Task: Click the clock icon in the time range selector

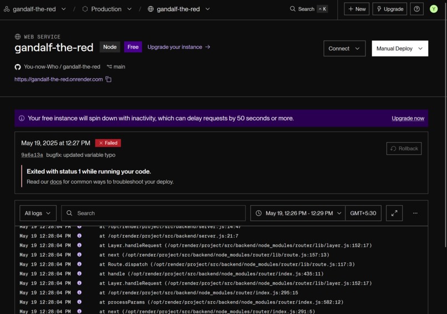Action: (258, 213)
